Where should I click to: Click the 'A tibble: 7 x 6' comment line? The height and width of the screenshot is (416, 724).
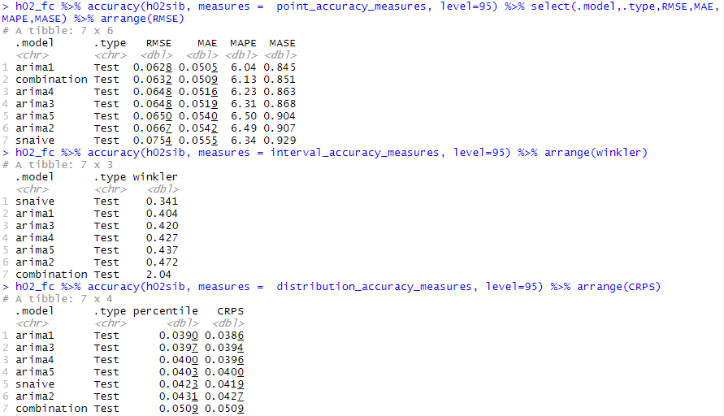point(58,31)
